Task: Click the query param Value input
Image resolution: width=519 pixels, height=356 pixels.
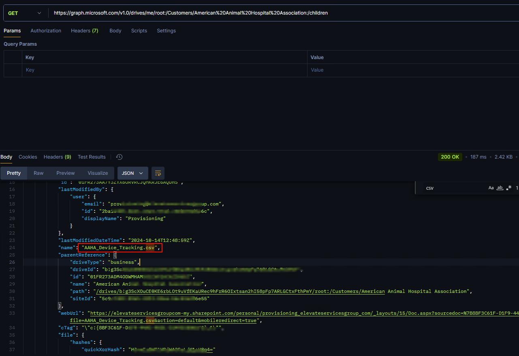Action: [413, 70]
